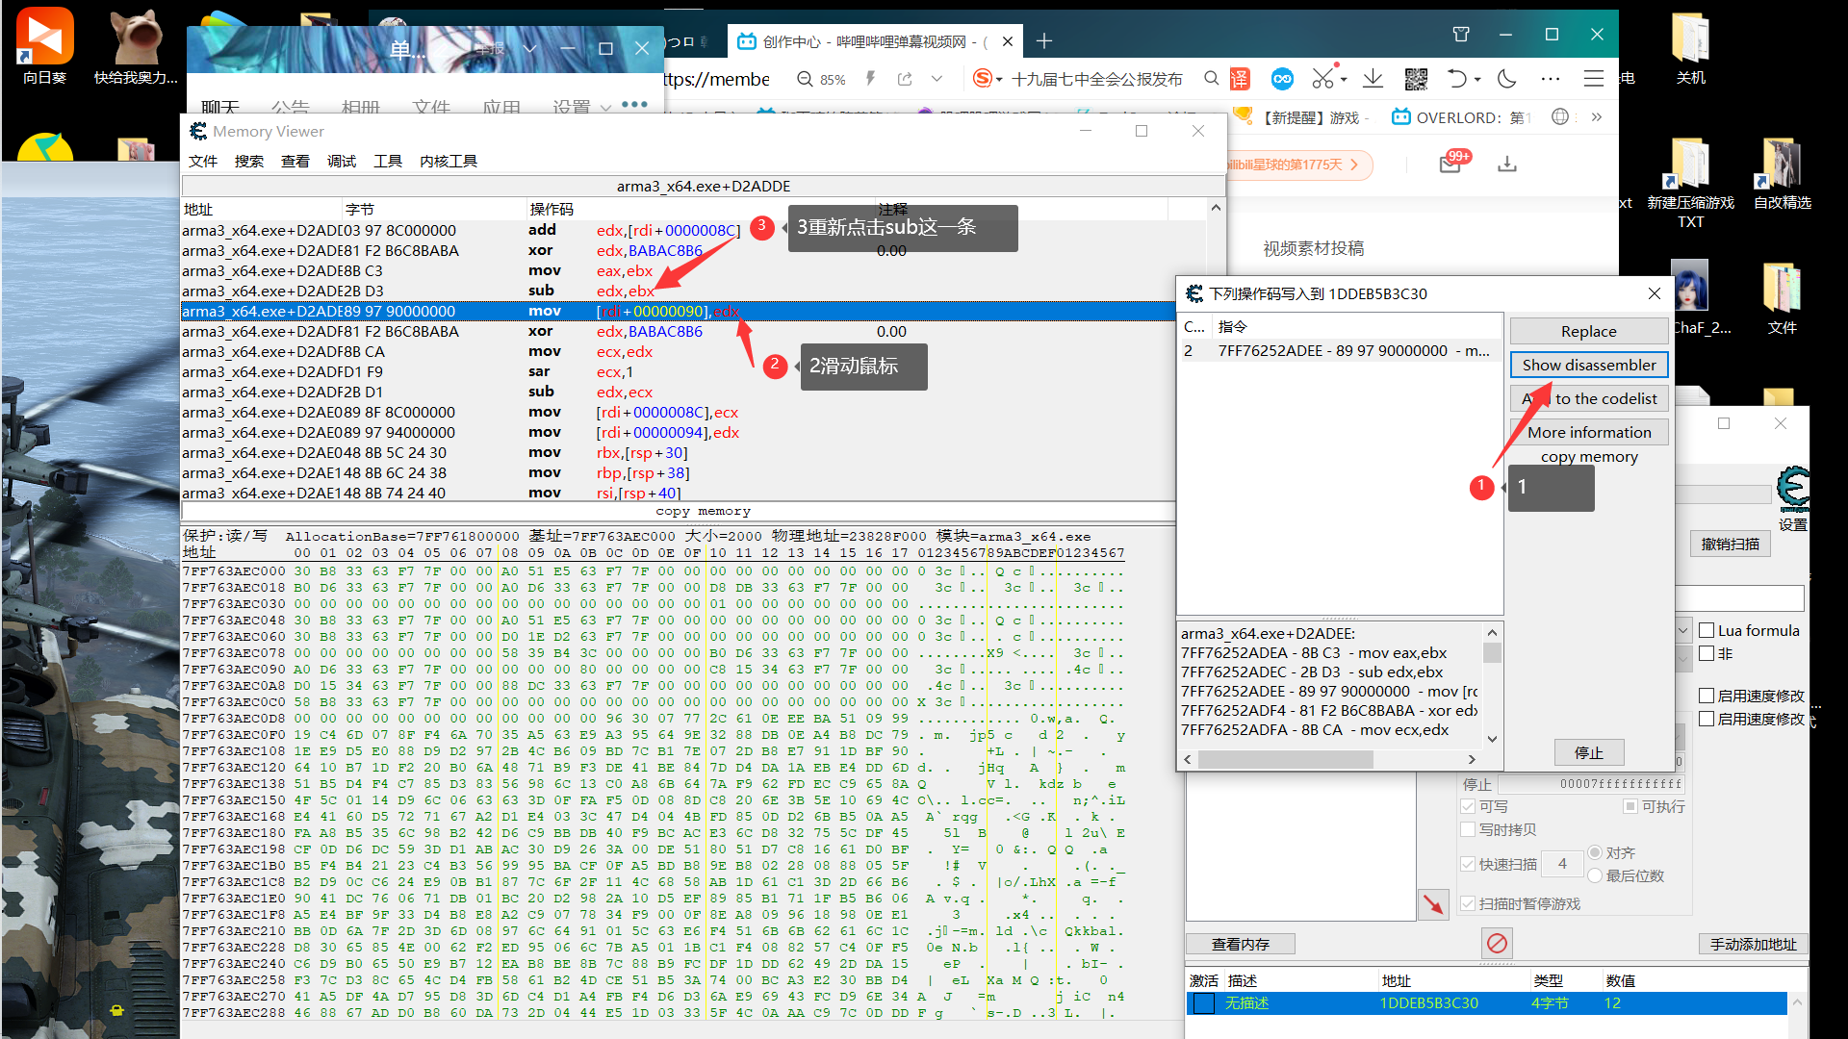Expand bookmarks overflow double-chevron
This screenshot has height=1039, width=1848.
click(x=1597, y=117)
